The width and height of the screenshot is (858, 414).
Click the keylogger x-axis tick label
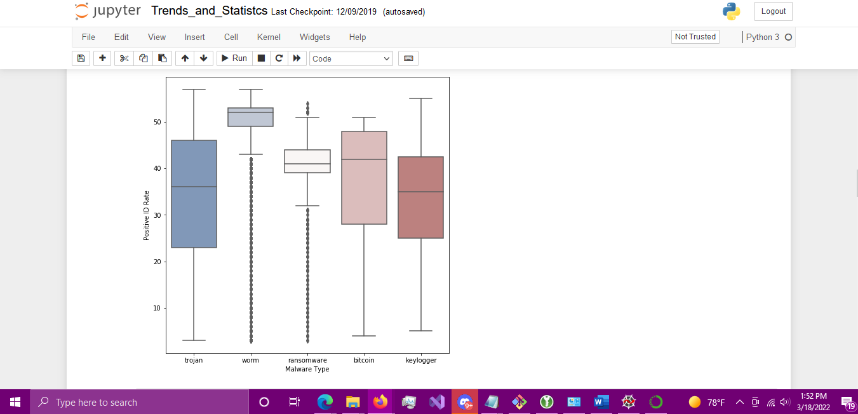tap(421, 360)
